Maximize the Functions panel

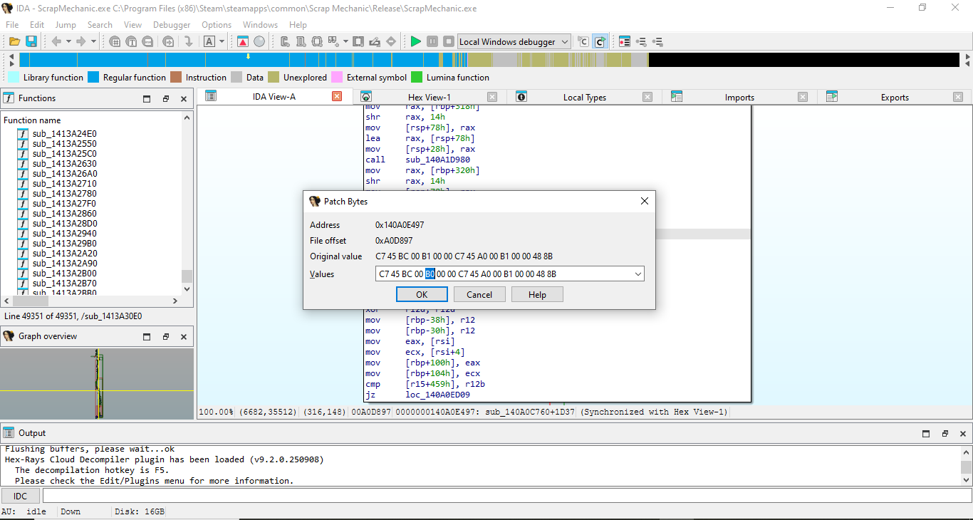[x=147, y=98]
